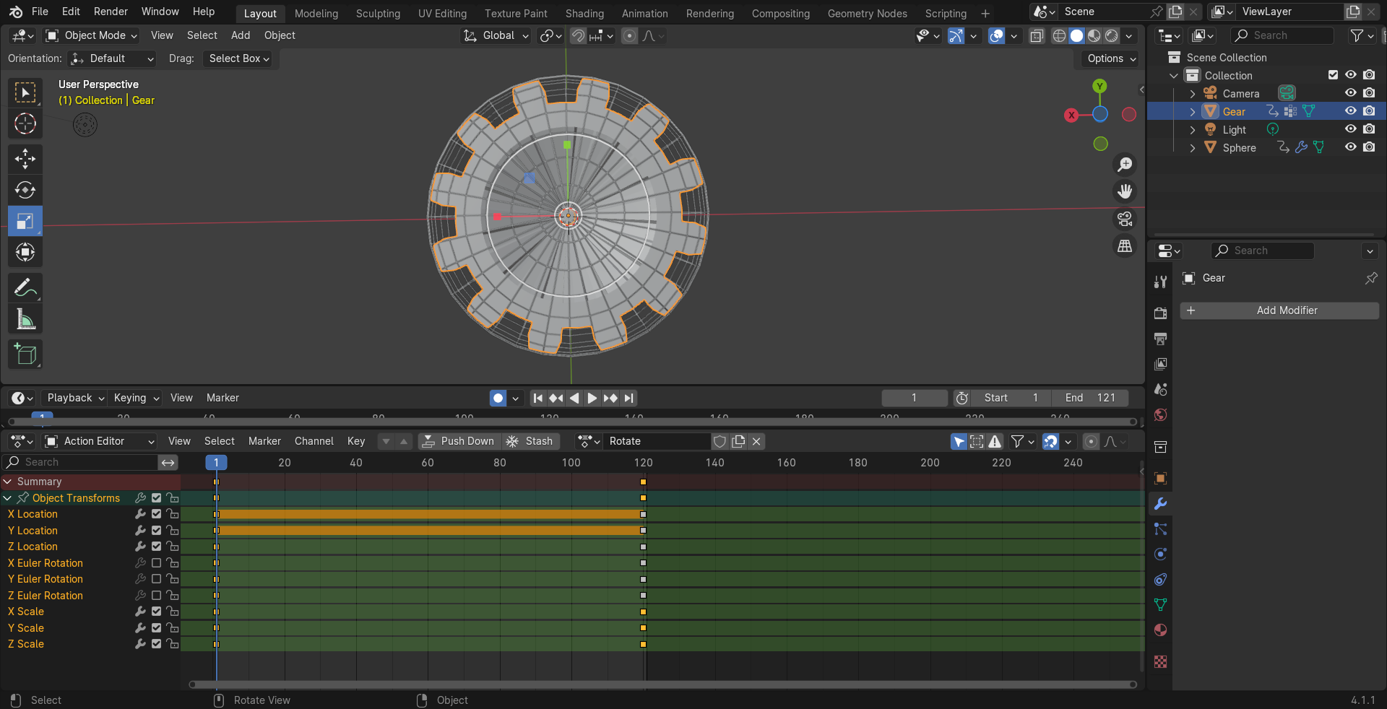Open the Object Data properties tab icon
The image size is (1387, 709).
coord(1160,604)
